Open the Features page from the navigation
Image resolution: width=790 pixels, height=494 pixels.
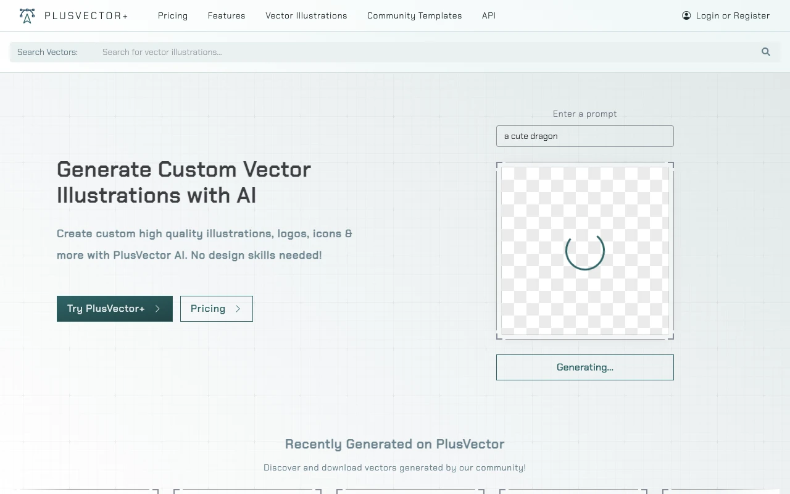coord(227,15)
